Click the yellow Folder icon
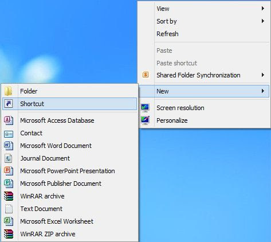Image resolution: width=271 pixels, height=242 pixels. pos(9,91)
